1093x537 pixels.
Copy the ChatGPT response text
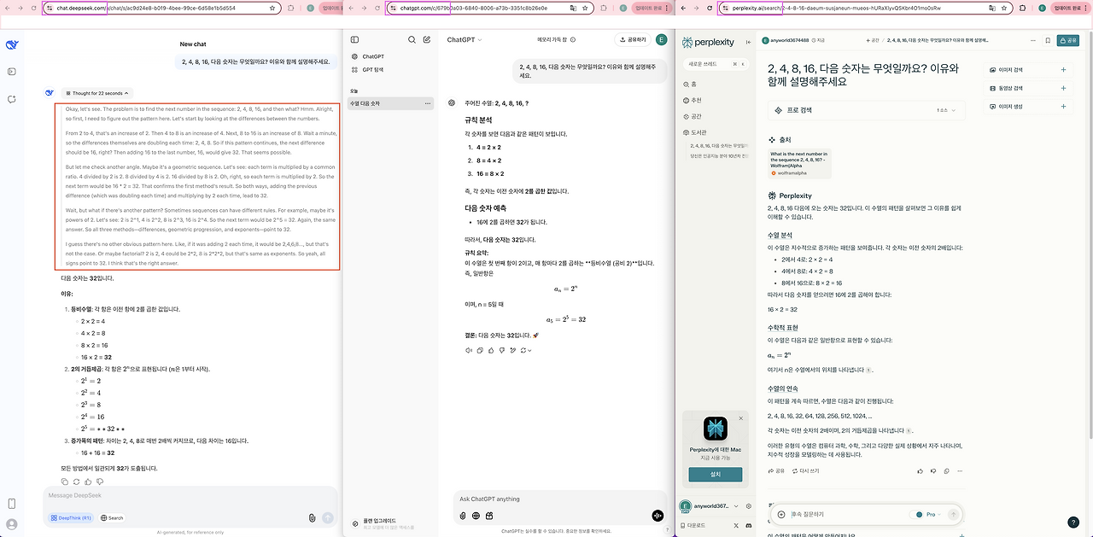(x=480, y=350)
